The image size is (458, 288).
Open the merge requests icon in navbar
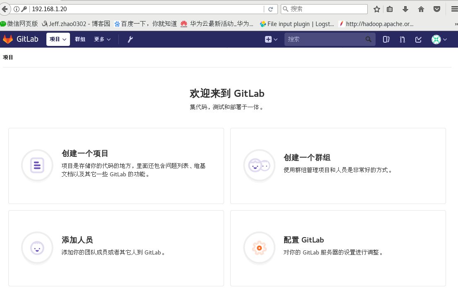click(x=402, y=39)
